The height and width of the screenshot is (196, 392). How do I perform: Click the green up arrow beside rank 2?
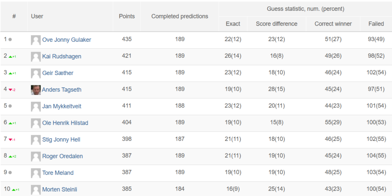coord(10,57)
